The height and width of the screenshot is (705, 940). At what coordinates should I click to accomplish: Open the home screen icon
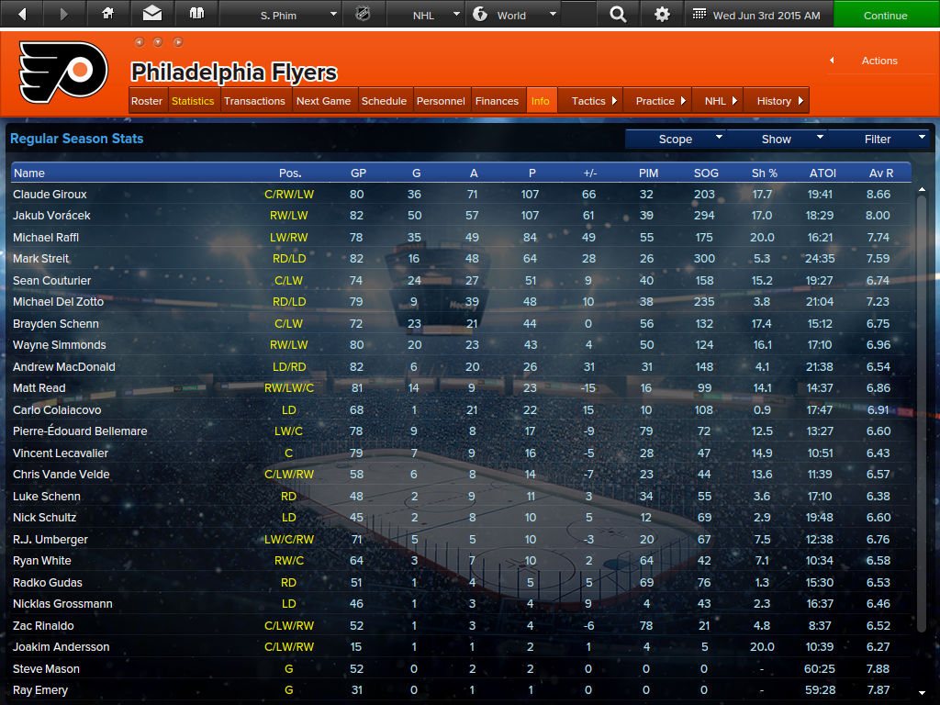(108, 14)
